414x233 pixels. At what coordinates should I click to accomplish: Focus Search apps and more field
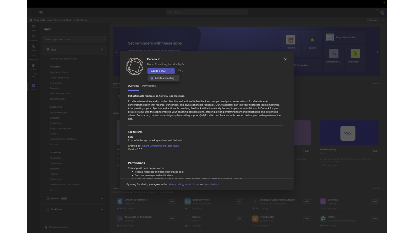(75, 39)
